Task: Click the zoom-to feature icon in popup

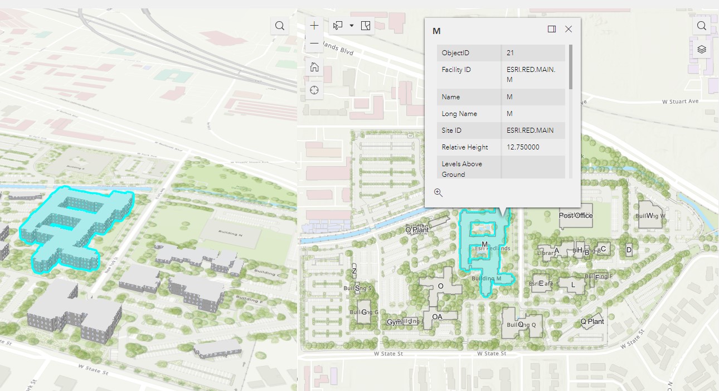Action: 438,192
